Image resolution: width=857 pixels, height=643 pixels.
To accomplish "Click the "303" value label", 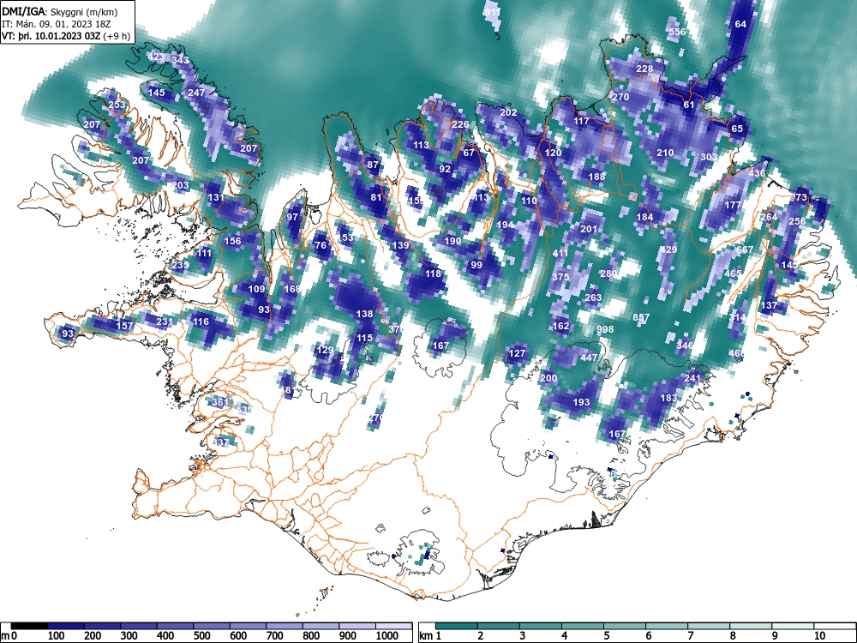I will [709, 157].
